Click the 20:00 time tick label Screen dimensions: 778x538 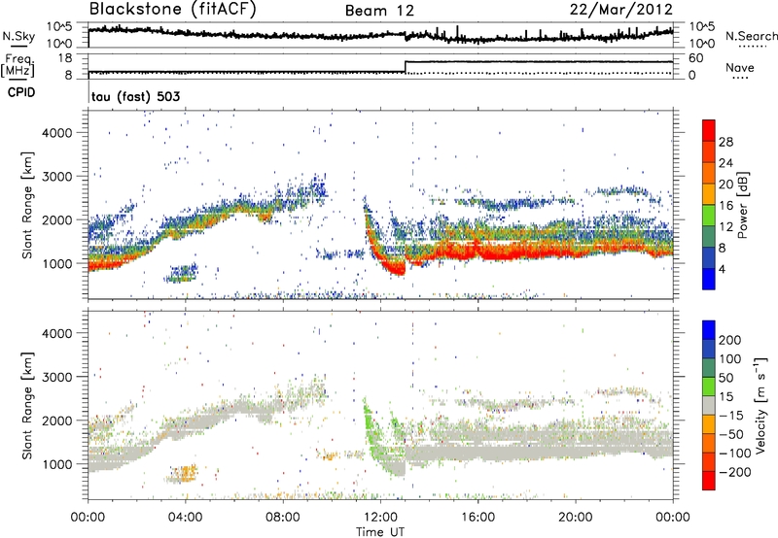[575, 518]
